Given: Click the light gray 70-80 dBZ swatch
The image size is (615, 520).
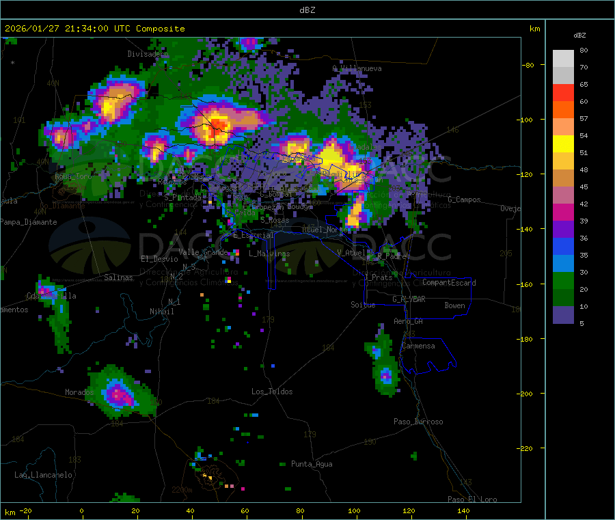Looking at the screenshot, I should (563, 59).
